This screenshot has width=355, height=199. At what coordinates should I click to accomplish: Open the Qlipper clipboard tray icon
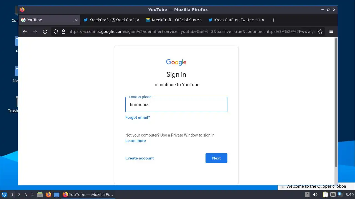point(325,195)
